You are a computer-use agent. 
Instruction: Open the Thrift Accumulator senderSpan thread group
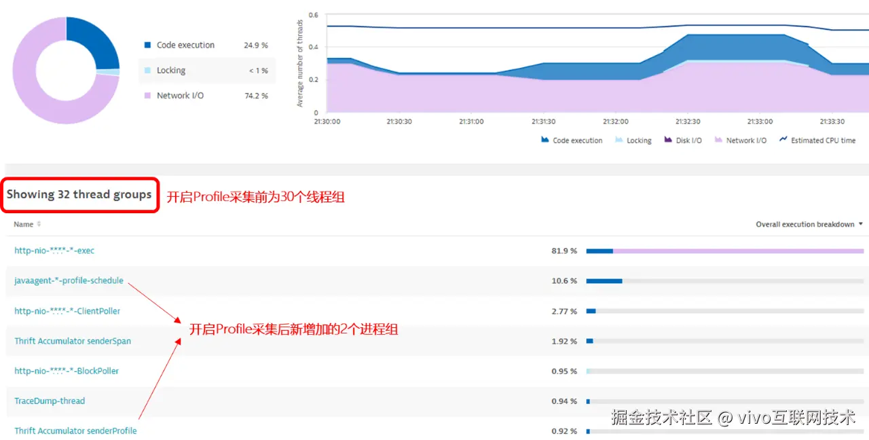[73, 341]
